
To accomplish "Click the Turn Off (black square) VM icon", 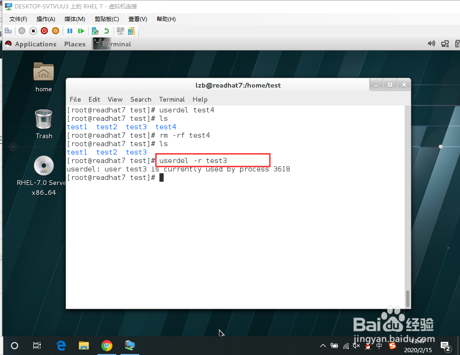I will 33,31.
